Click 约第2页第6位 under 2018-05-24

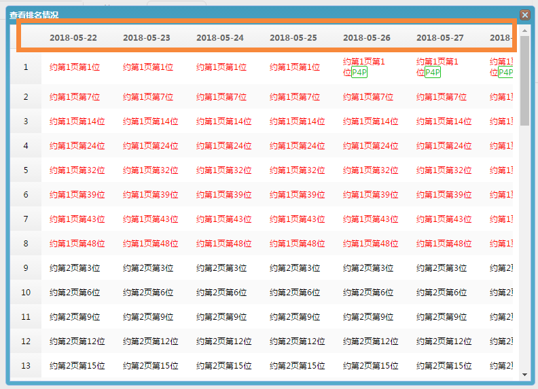click(x=221, y=293)
